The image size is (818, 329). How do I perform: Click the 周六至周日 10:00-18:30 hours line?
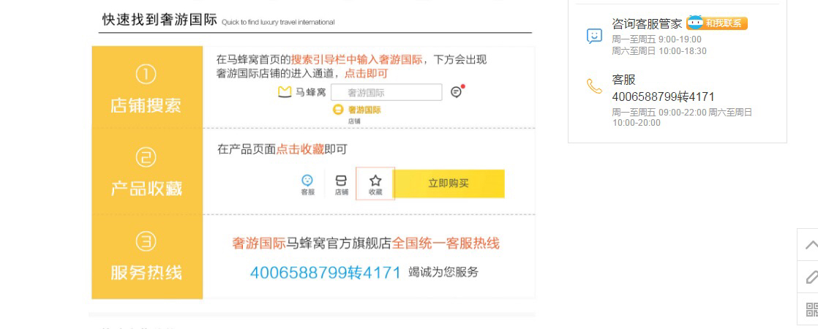659,51
